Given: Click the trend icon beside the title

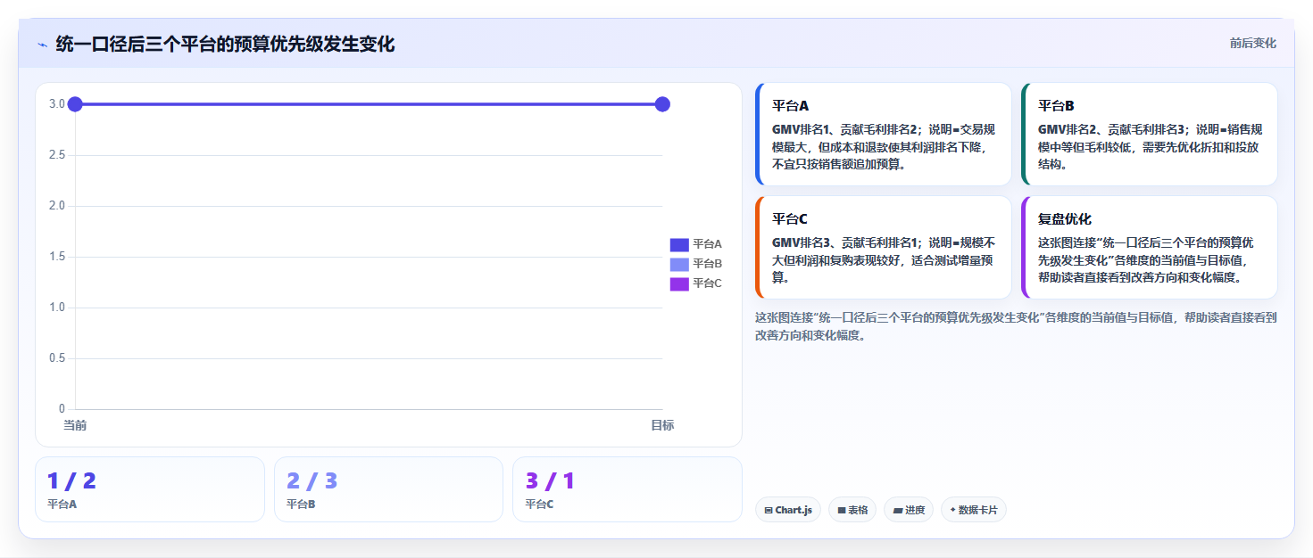Looking at the screenshot, I should coord(43,45).
